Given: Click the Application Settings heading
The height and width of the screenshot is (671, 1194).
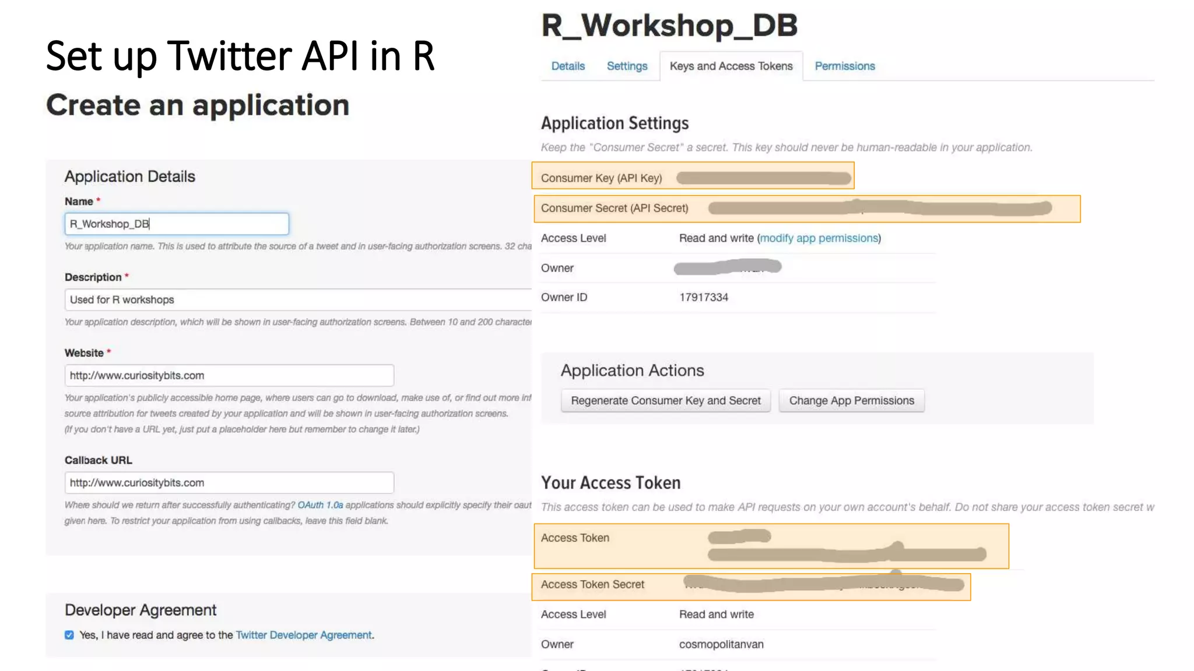Looking at the screenshot, I should (615, 123).
